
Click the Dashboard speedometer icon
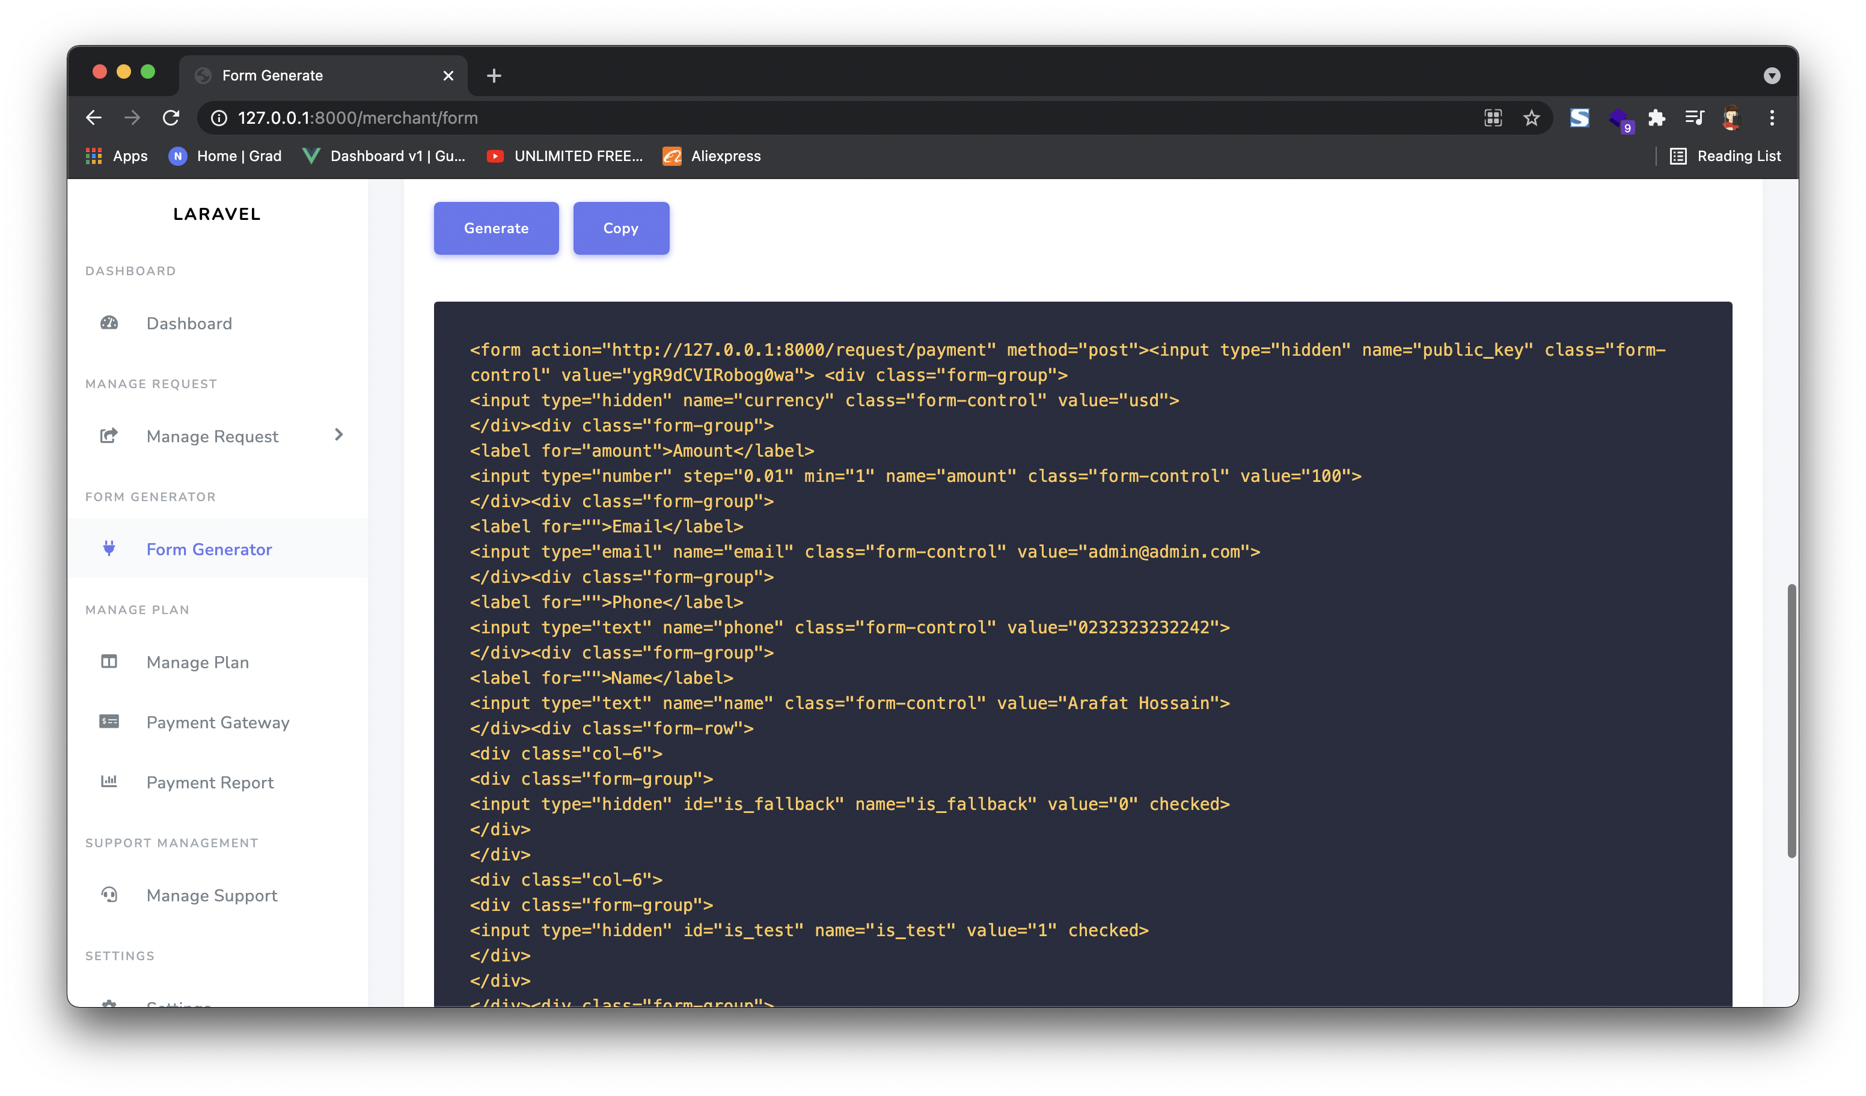(109, 323)
